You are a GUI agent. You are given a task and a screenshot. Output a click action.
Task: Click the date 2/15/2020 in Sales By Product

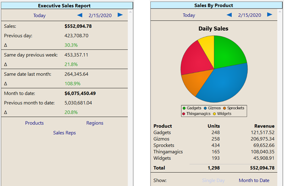point(250,15)
